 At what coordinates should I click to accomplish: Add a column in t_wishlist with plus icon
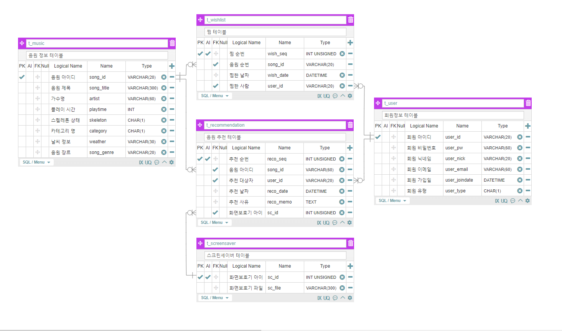coord(350,43)
